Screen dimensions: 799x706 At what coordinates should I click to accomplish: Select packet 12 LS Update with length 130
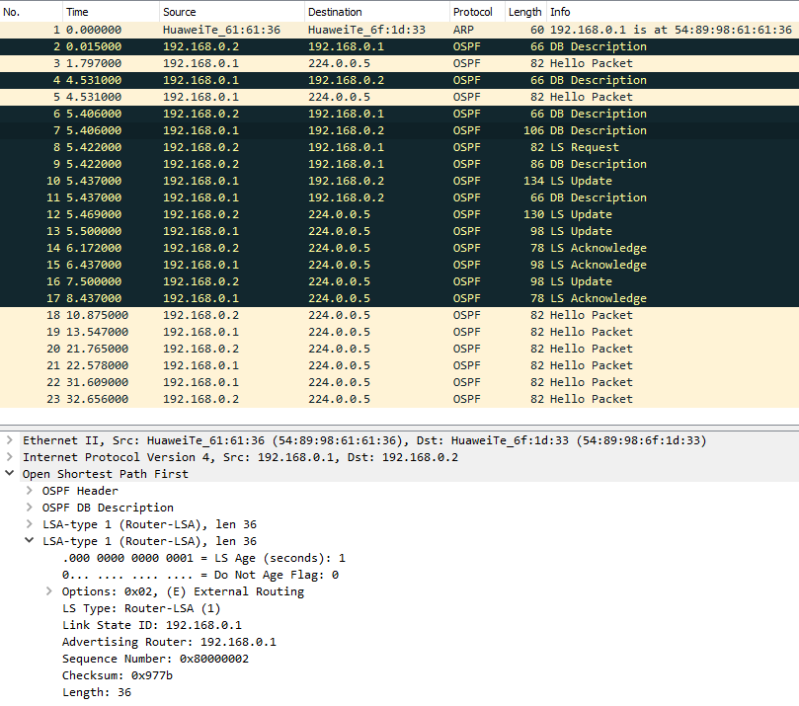tap(399, 214)
